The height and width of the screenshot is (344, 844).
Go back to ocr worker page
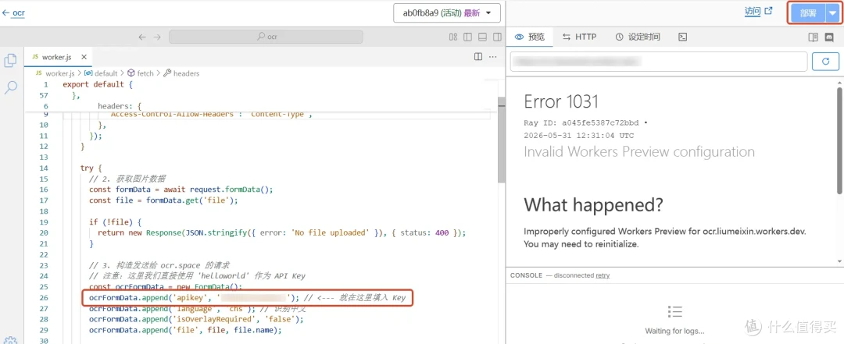[13, 12]
